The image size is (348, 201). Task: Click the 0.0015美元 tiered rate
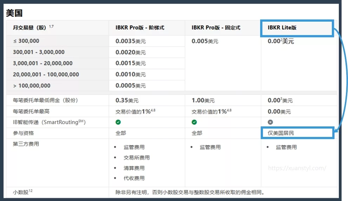click(x=130, y=63)
